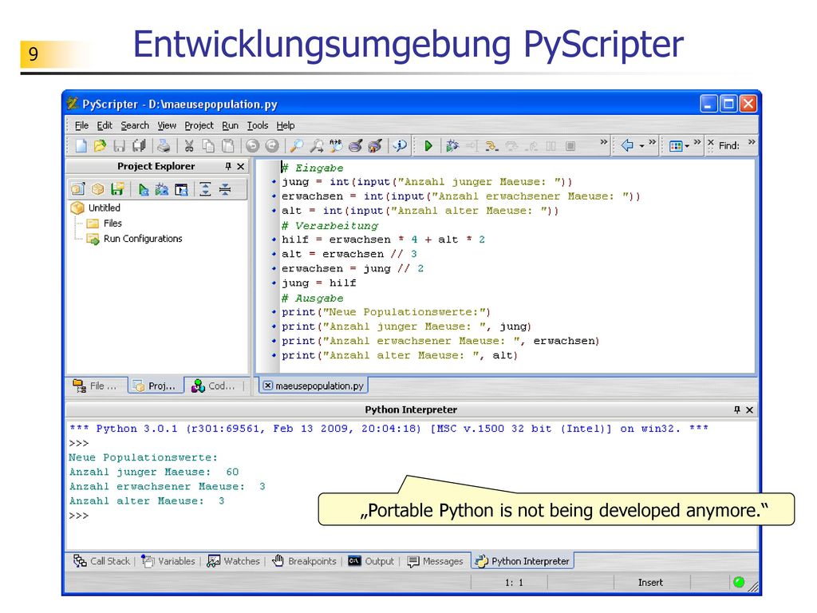Click the Replace A→B icon
This screenshot has height=613, width=817.
point(336,146)
